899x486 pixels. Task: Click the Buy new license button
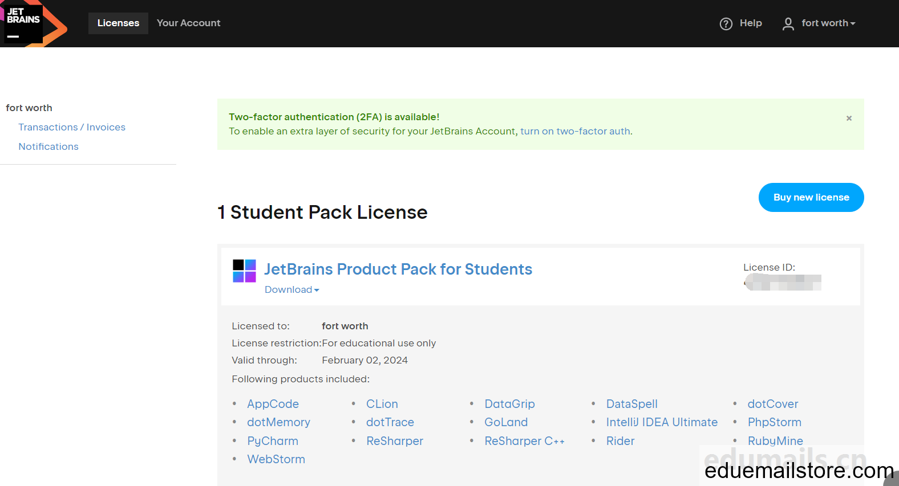[811, 197]
